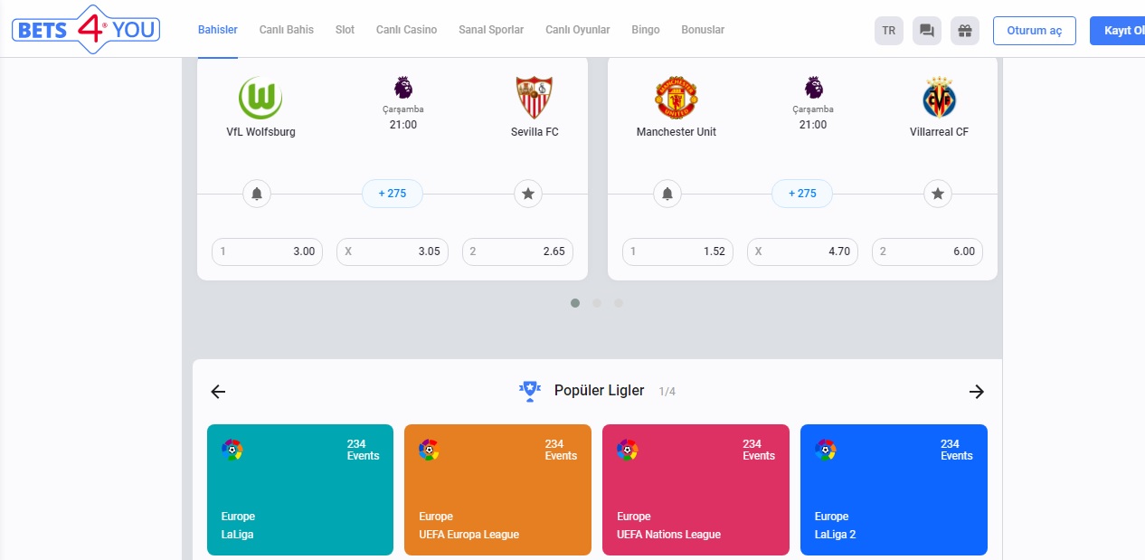
Task: Go to previous popular leagues page
Action: tap(218, 392)
